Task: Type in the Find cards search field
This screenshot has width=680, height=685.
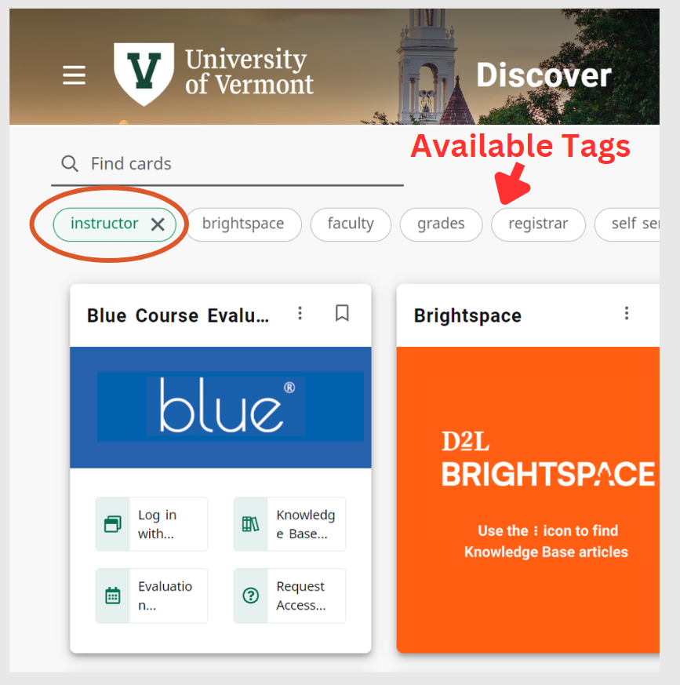Action: (x=227, y=164)
